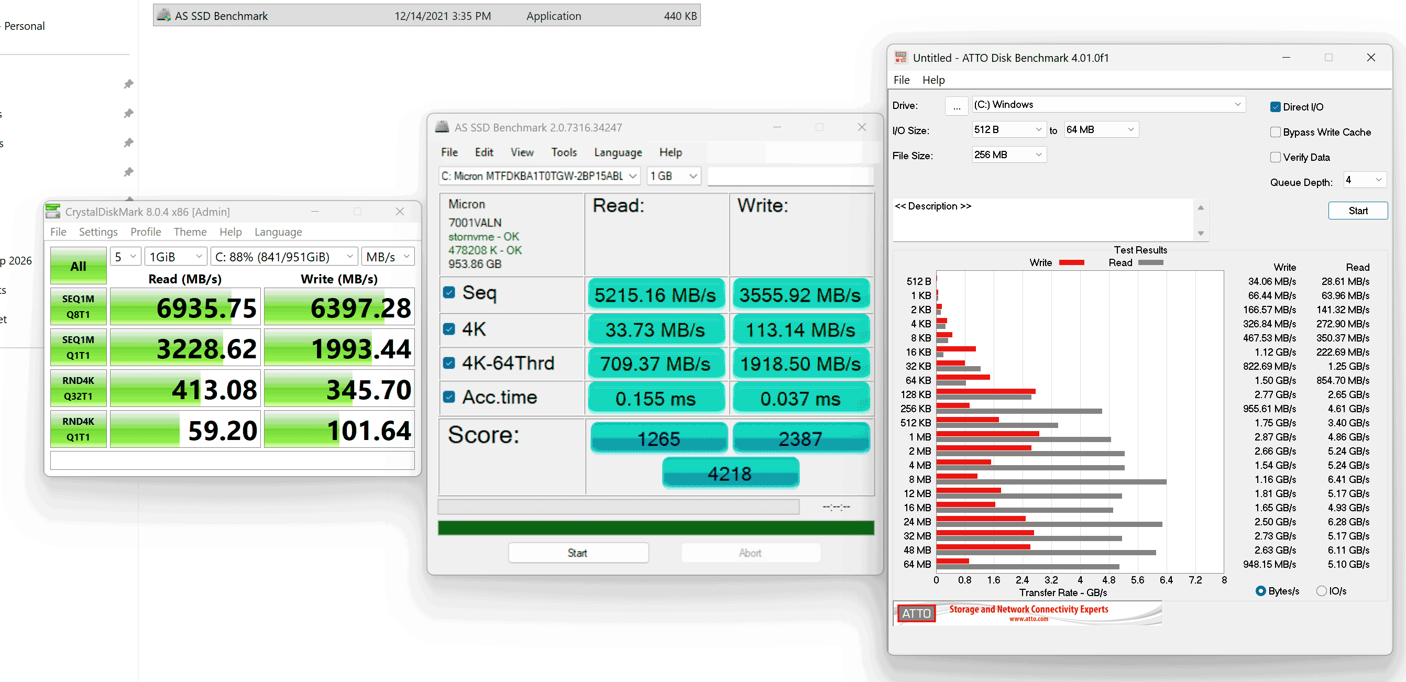Minimize the AS SSD Benchmark window
The image size is (1406, 682).
click(777, 127)
